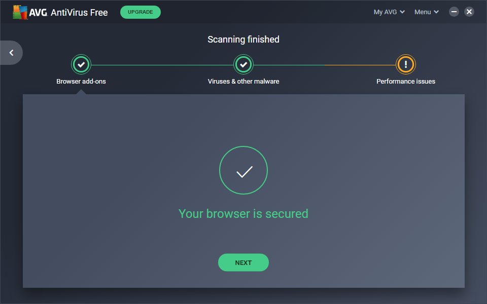Click the AntiVirus Free title text
487x304 pixels.
pyautogui.click(x=79, y=12)
